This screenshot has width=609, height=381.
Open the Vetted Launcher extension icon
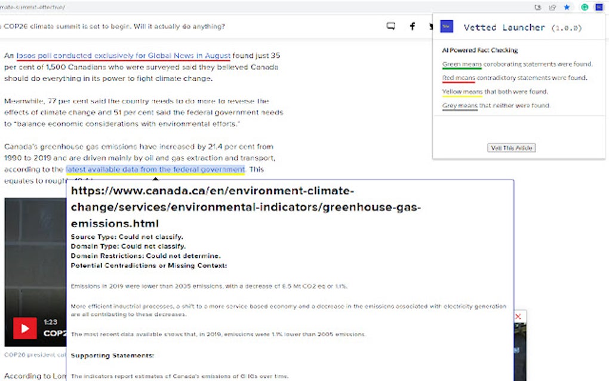coord(598,7)
